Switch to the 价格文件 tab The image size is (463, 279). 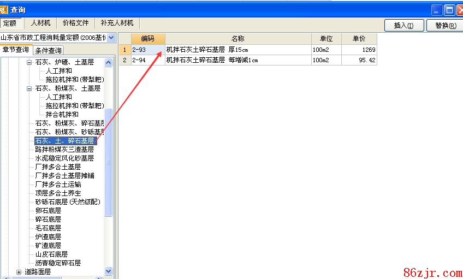pyautogui.click(x=75, y=23)
